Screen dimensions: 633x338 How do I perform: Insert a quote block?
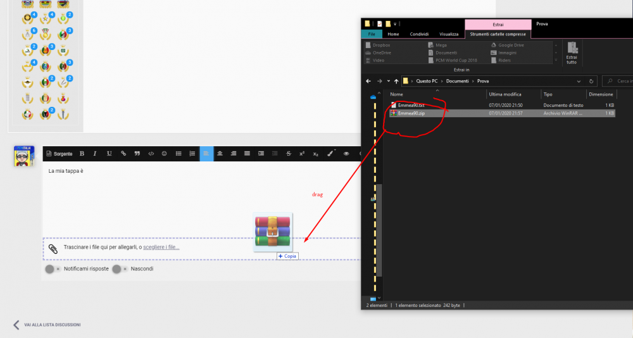click(137, 154)
